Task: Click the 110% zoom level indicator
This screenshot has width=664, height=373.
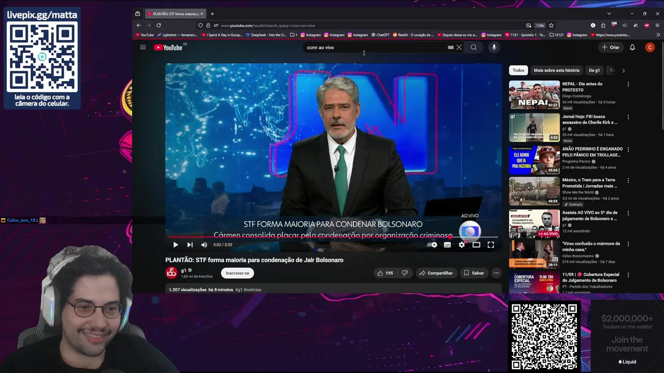Action: (x=540, y=25)
